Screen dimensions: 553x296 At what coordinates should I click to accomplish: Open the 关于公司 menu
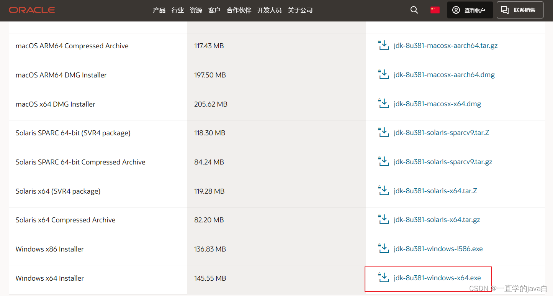point(300,10)
